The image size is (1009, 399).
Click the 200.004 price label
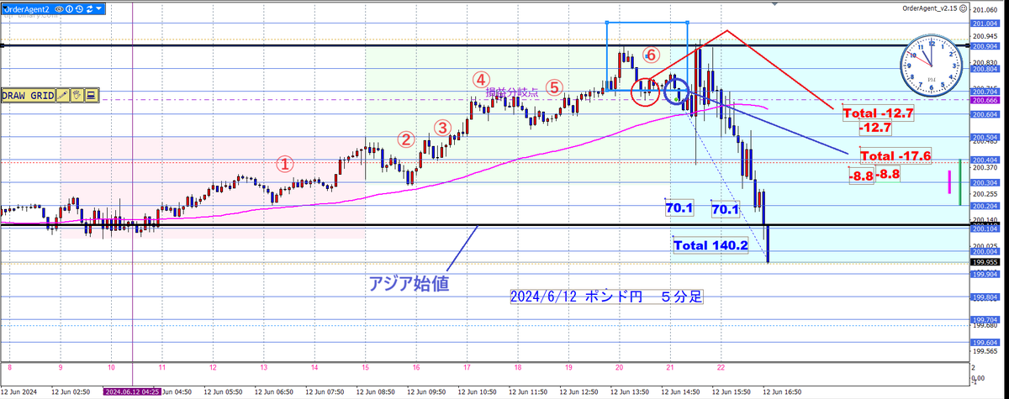[985, 251]
